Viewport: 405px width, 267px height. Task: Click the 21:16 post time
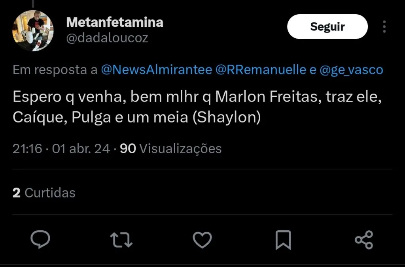pos(27,149)
